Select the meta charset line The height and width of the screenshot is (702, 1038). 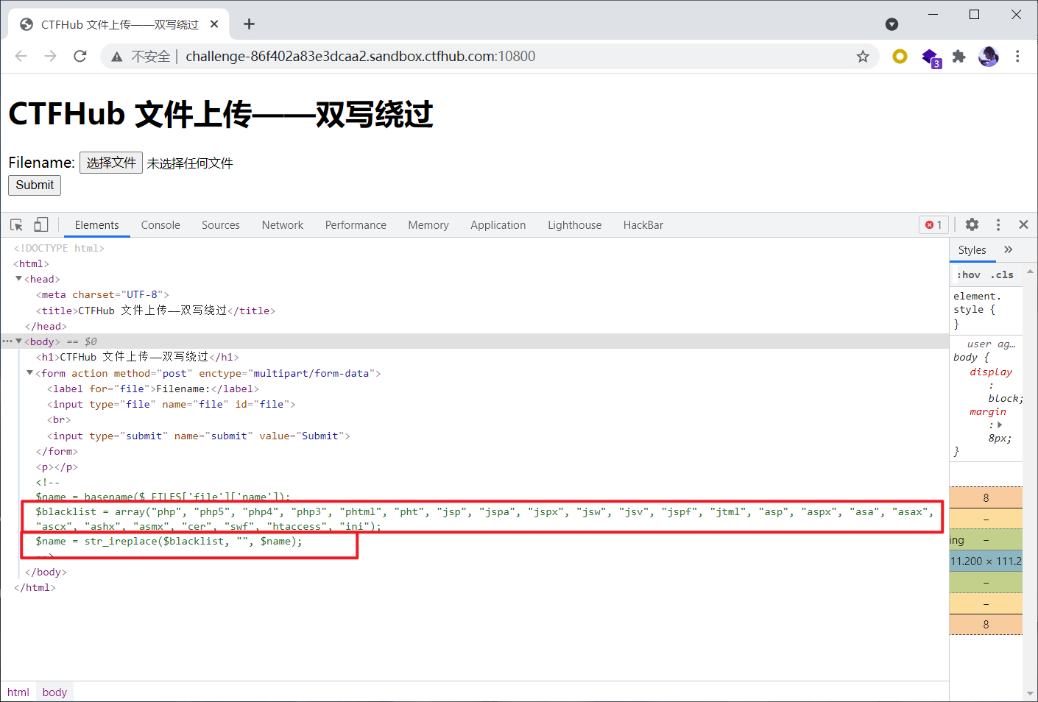tap(102, 294)
